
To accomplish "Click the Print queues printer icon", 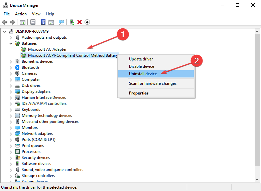I will coord(17,146).
